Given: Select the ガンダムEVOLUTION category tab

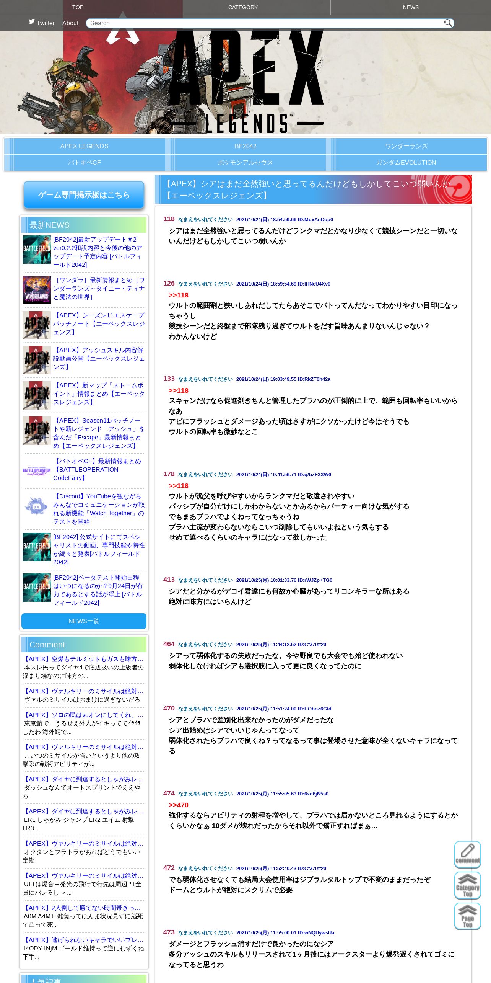Looking at the screenshot, I should point(406,163).
